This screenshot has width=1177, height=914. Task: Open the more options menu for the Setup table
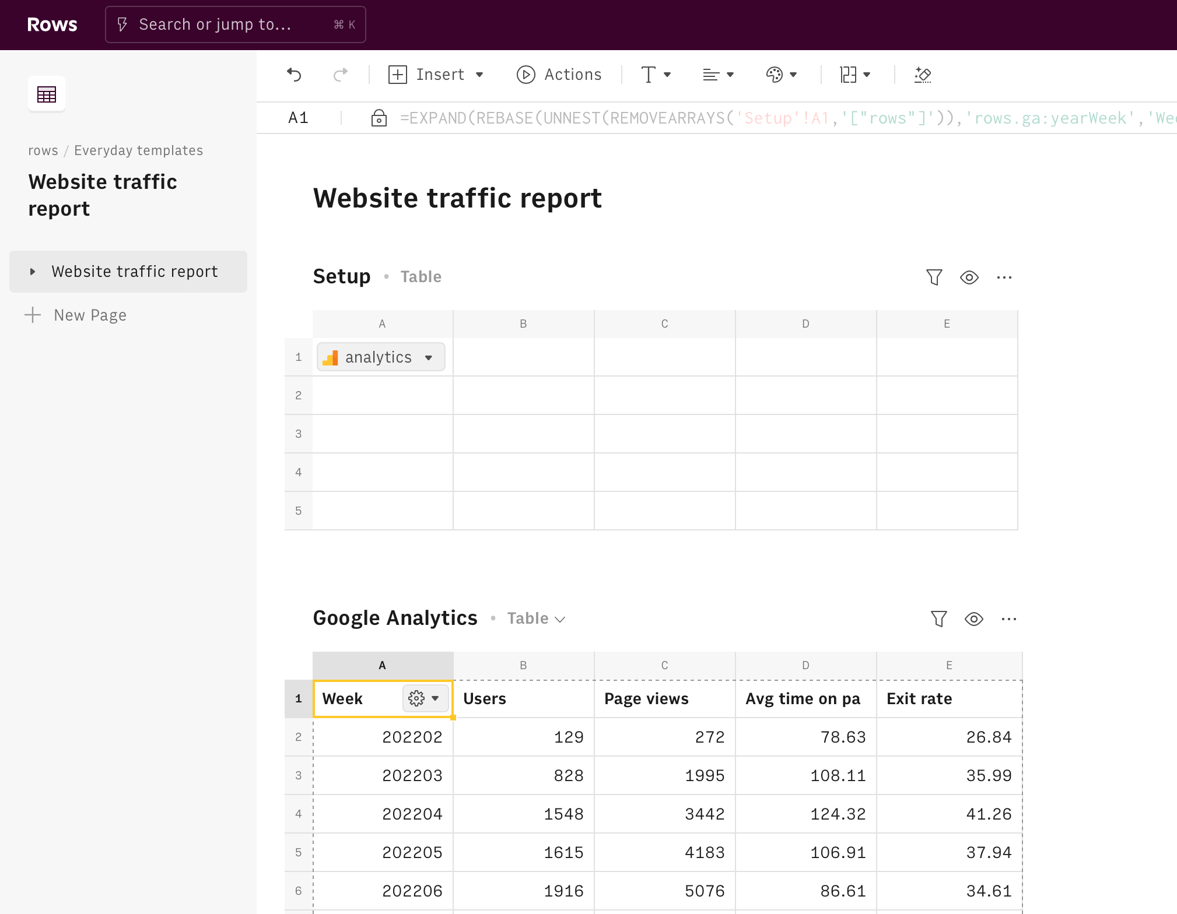1004,277
